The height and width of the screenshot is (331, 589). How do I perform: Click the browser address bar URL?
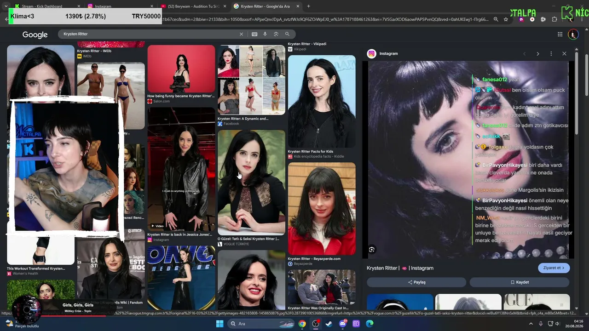[326, 19]
